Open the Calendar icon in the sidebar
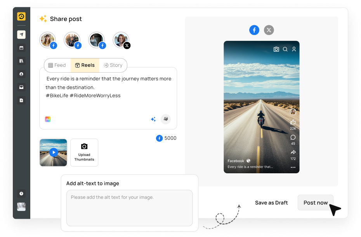Screen dimensions: 361x237 click(21, 48)
